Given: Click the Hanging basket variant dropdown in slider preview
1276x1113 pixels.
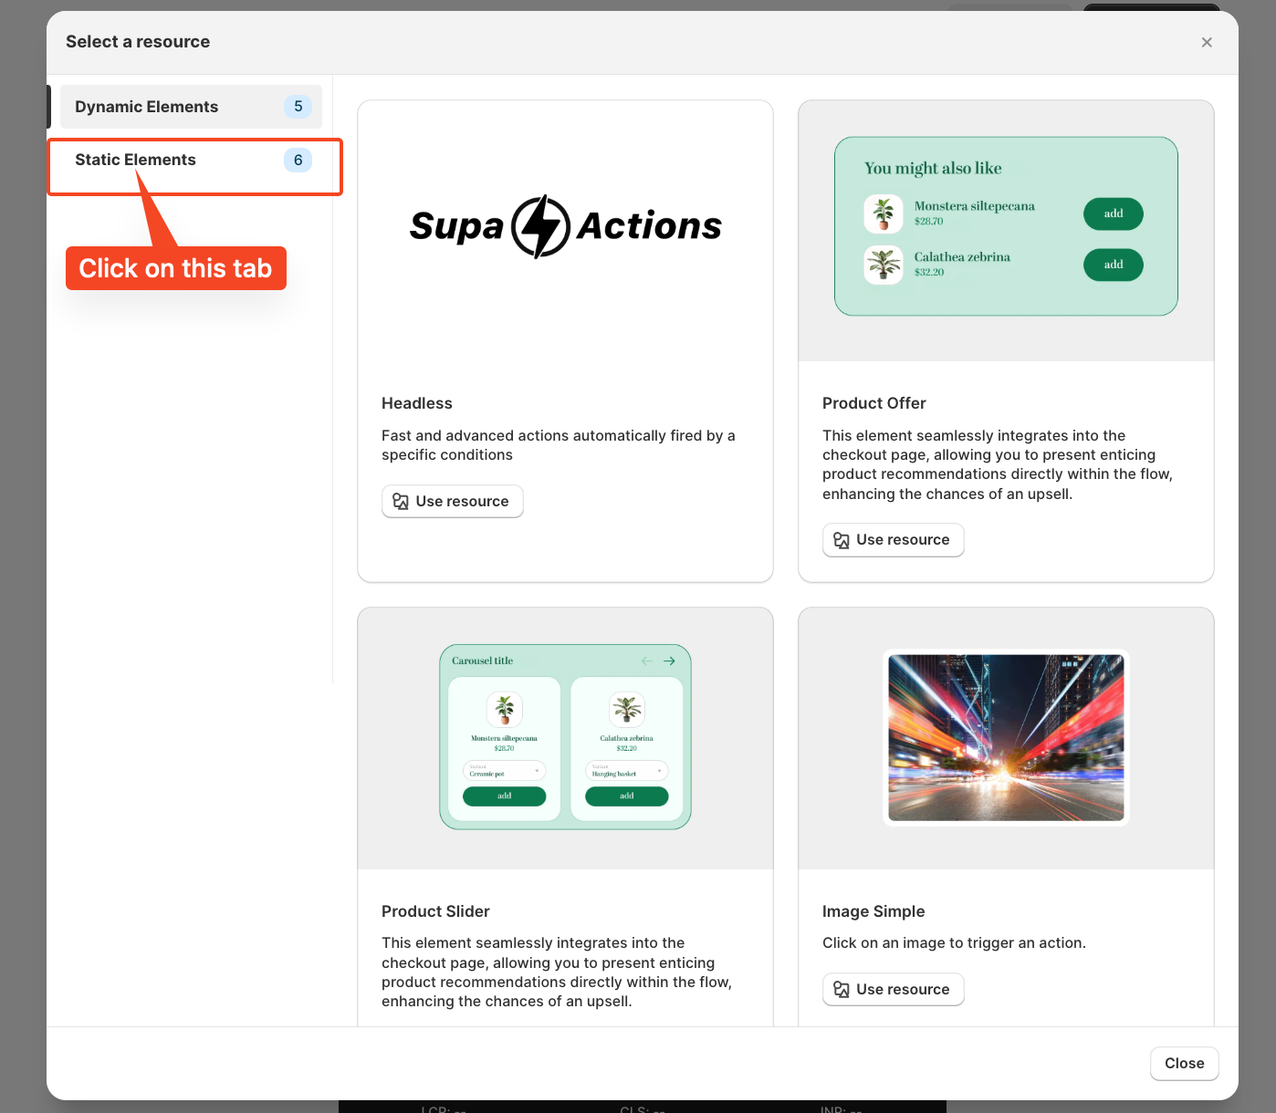Looking at the screenshot, I should pos(626,771).
